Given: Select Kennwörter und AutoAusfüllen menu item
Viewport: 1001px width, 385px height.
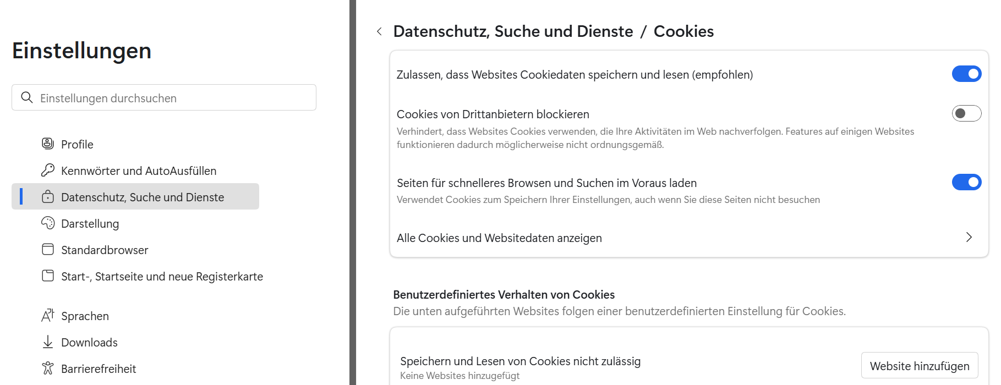Looking at the screenshot, I should click(139, 171).
